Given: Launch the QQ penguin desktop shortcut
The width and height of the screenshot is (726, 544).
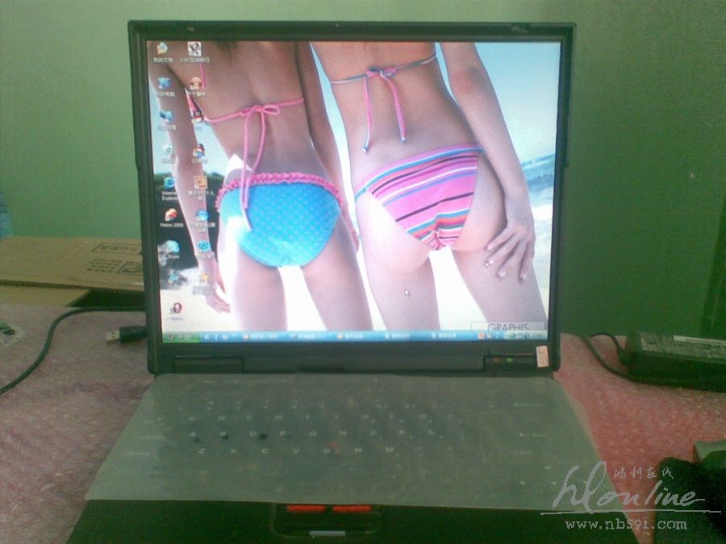Looking at the screenshot, I should click(197, 114).
